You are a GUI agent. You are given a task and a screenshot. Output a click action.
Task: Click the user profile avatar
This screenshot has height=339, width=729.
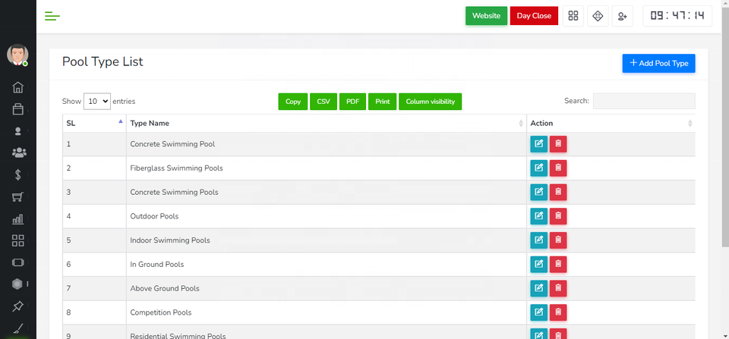(17, 55)
